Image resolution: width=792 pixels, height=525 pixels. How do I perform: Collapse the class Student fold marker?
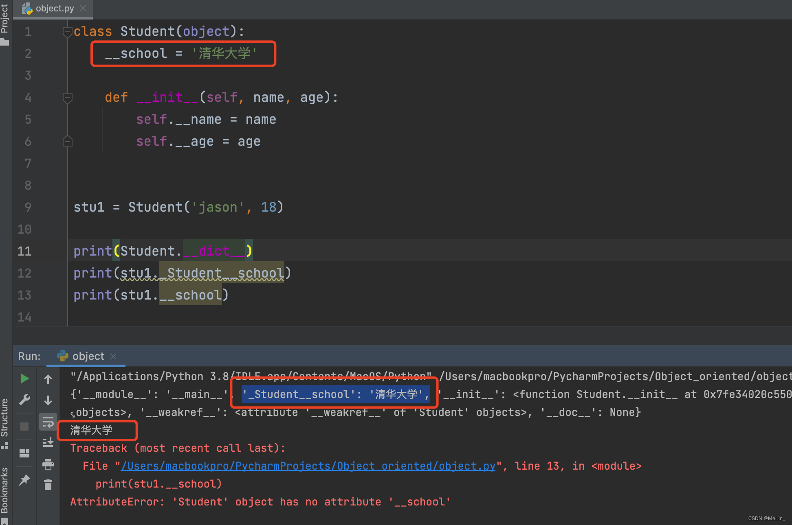(68, 32)
